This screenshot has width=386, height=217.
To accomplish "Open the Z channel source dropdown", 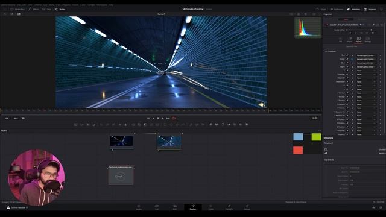I will point(366,71).
